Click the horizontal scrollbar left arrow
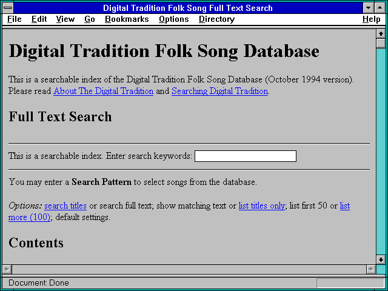Image resolution: width=388 pixels, height=291 pixels. [7, 269]
